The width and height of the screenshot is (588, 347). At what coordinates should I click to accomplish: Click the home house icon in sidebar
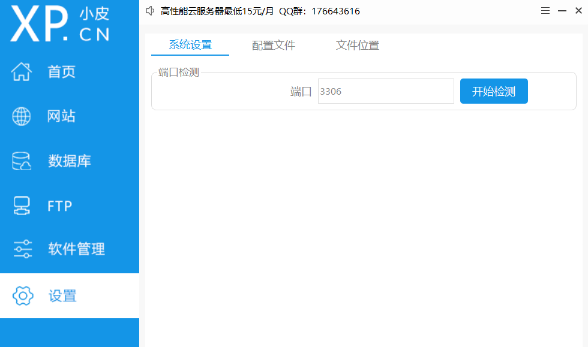click(x=22, y=71)
